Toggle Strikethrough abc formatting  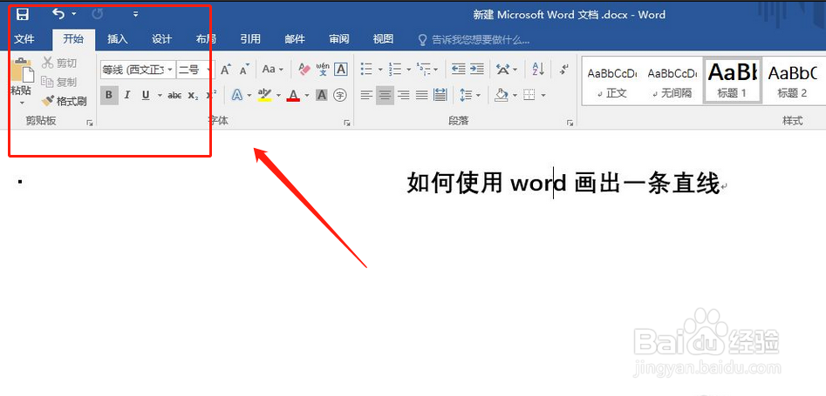[x=174, y=96]
